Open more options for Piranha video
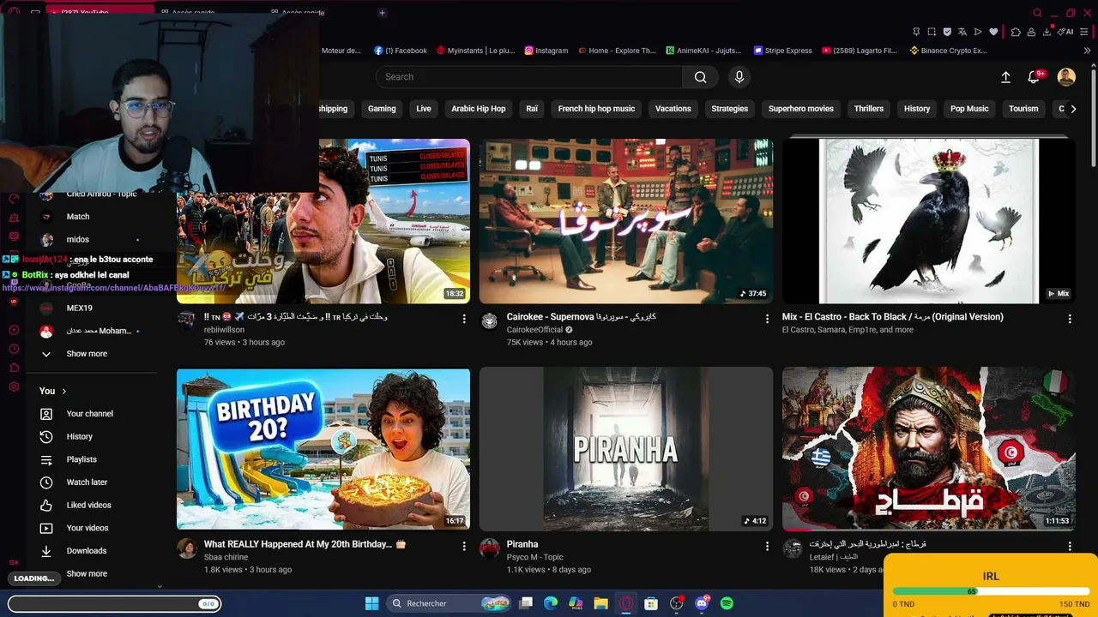The height and width of the screenshot is (617, 1098). pos(767,546)
